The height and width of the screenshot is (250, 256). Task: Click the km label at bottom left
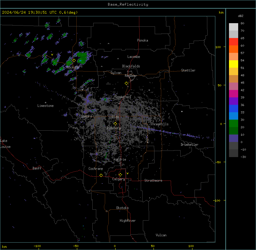click(4, 246)
